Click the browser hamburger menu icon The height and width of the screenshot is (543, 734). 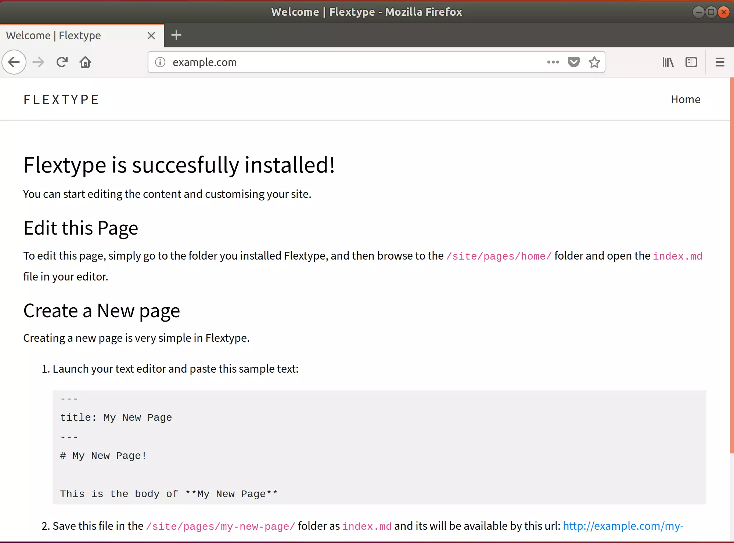pos(720,62)
